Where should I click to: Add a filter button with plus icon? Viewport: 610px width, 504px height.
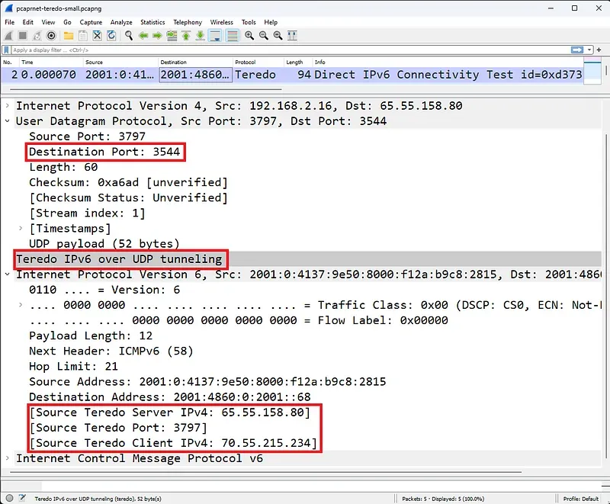[599, 50]
